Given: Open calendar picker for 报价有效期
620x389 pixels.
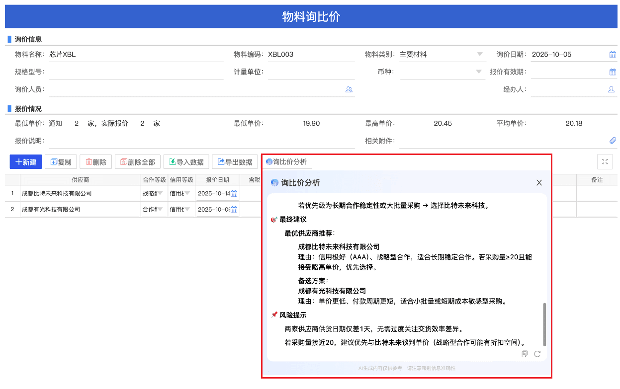Looking at the screenshot, I should 613,72.
